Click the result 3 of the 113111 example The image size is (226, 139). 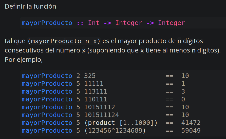click(183, 92)
